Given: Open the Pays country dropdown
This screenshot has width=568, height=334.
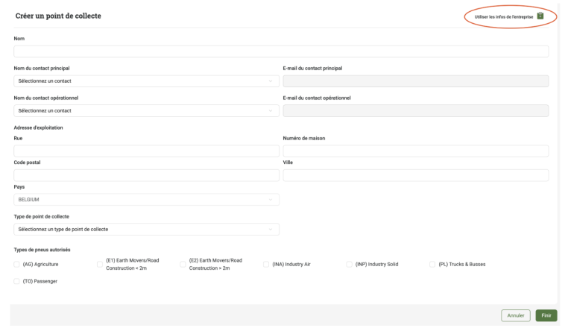Looking at the screenshot, I should click(x=146, y=200).
